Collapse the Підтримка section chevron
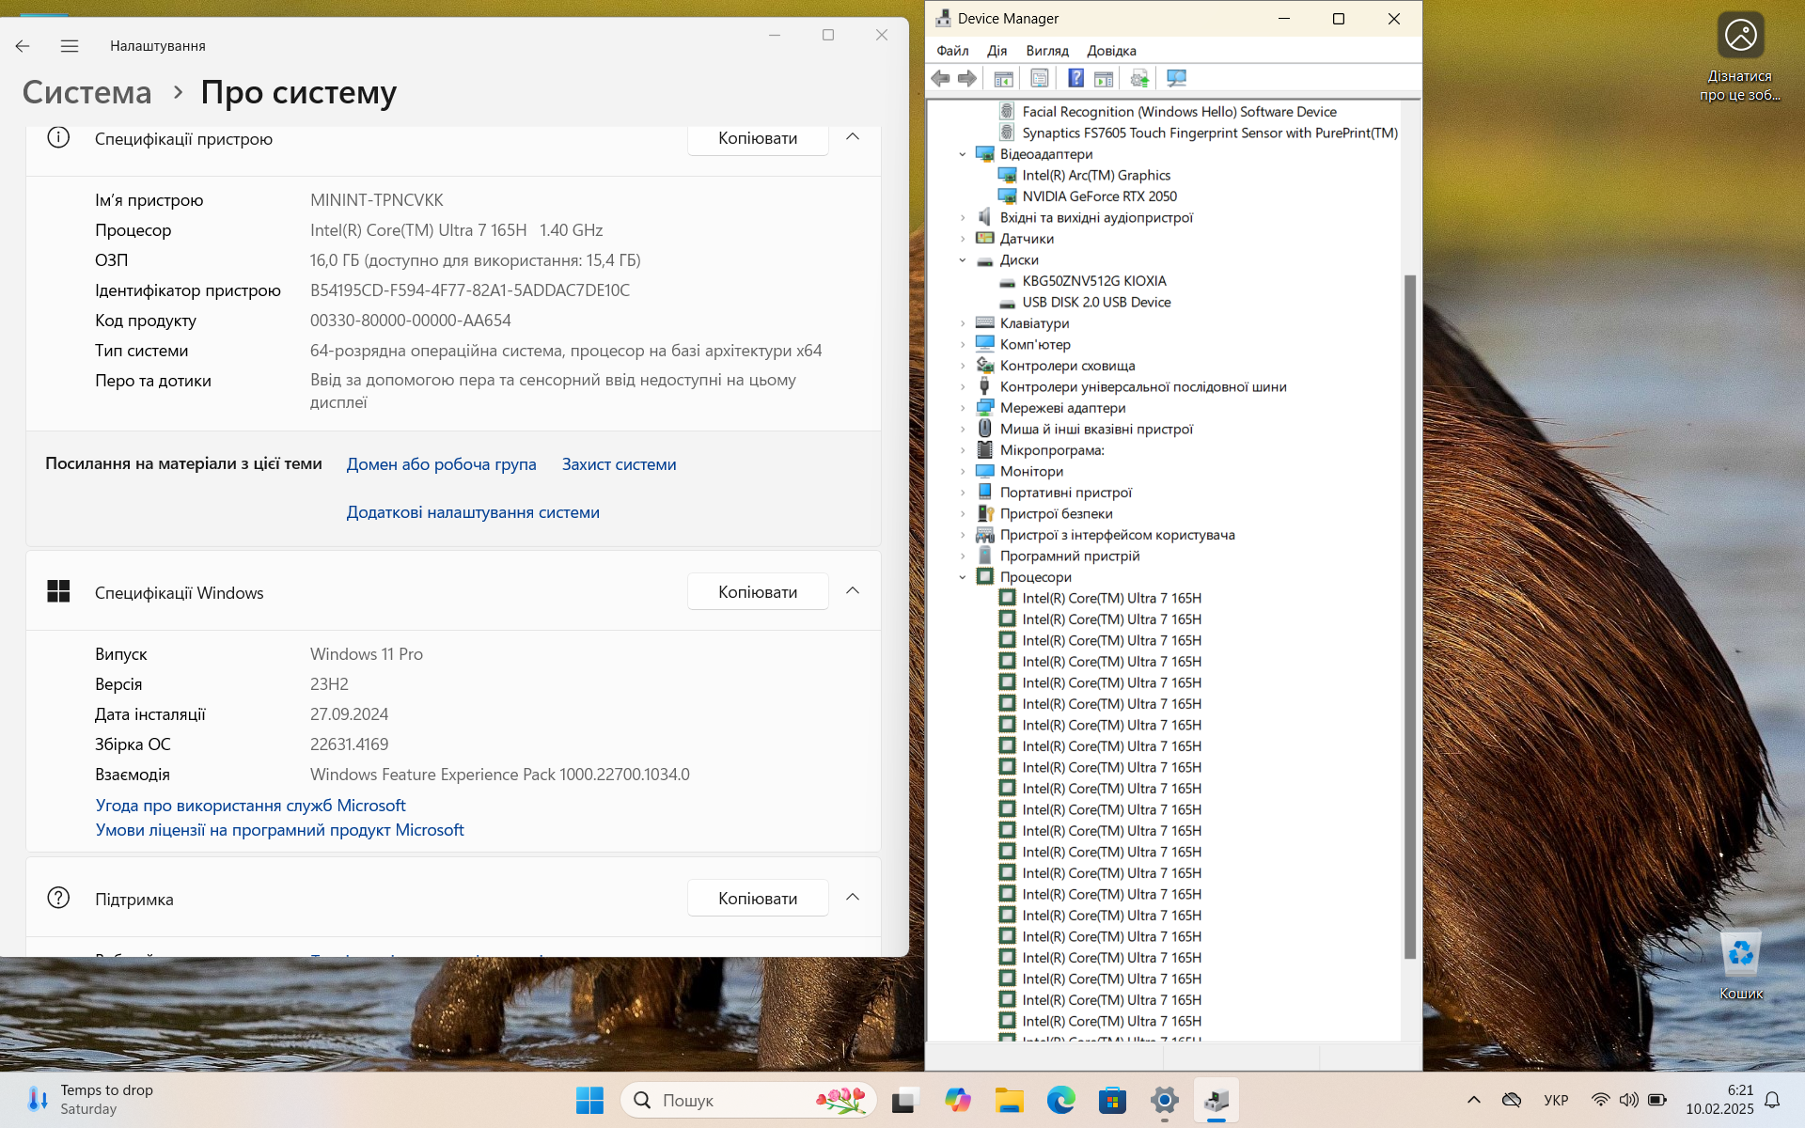Screen dimensions: 1805x1128 coord(853,898)
